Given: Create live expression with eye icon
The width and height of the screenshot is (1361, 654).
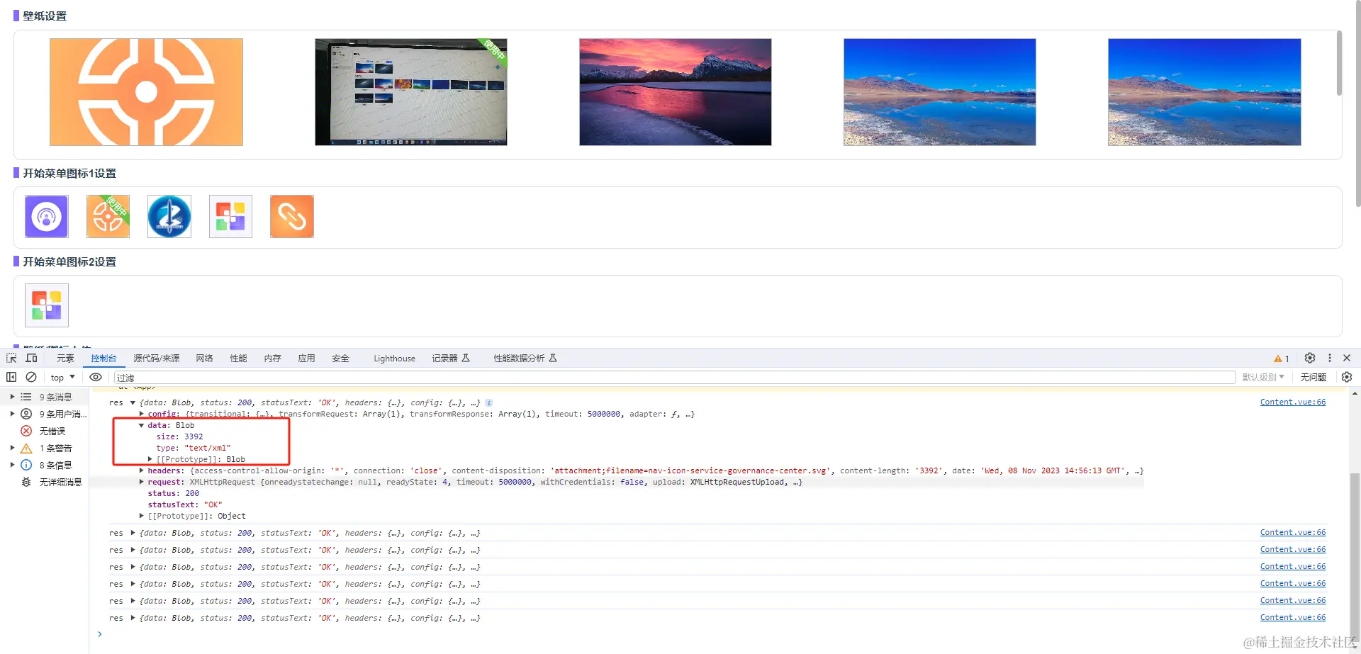Looking at the screenshot, I should coord(96,377).
